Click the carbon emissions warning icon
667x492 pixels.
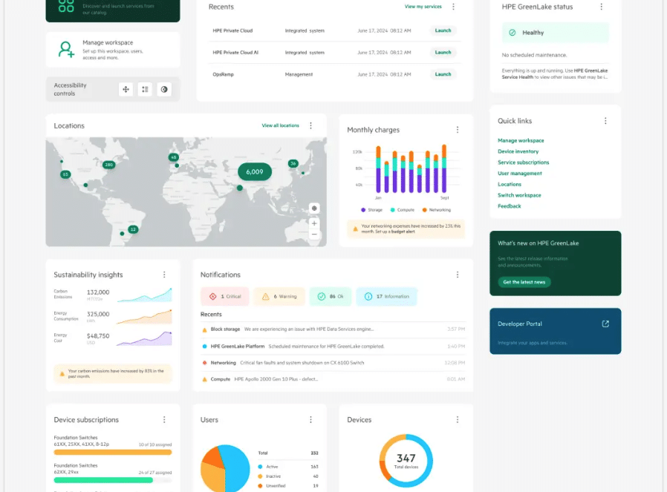click(62, 374)
